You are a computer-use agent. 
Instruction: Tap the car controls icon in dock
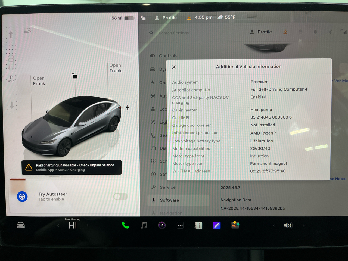(x=21, y=225)
